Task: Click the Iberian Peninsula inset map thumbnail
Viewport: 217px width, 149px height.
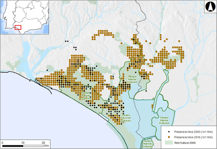Action: [24, 17]
